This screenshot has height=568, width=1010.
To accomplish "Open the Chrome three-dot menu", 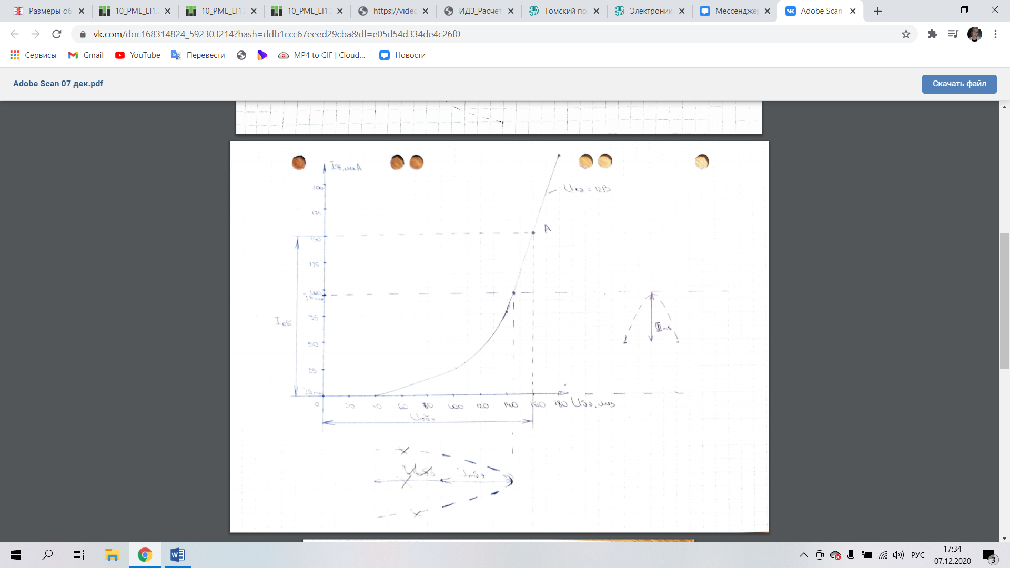I will 995,34.
